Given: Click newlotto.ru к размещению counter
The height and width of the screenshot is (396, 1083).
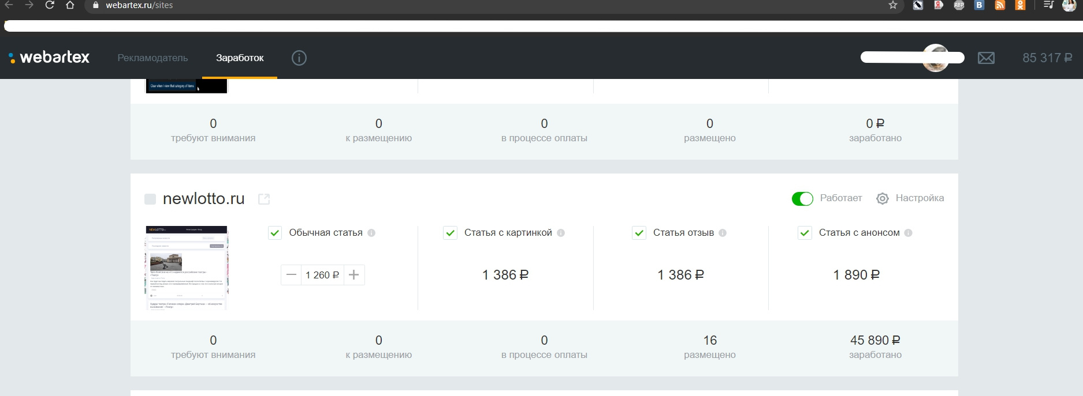Looking at the screenshot, I should (x=379, y=347).
